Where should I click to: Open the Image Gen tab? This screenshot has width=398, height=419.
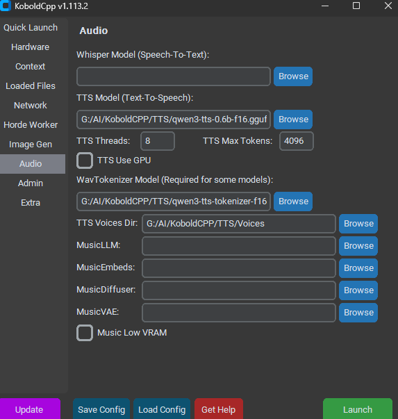point(31,145)
